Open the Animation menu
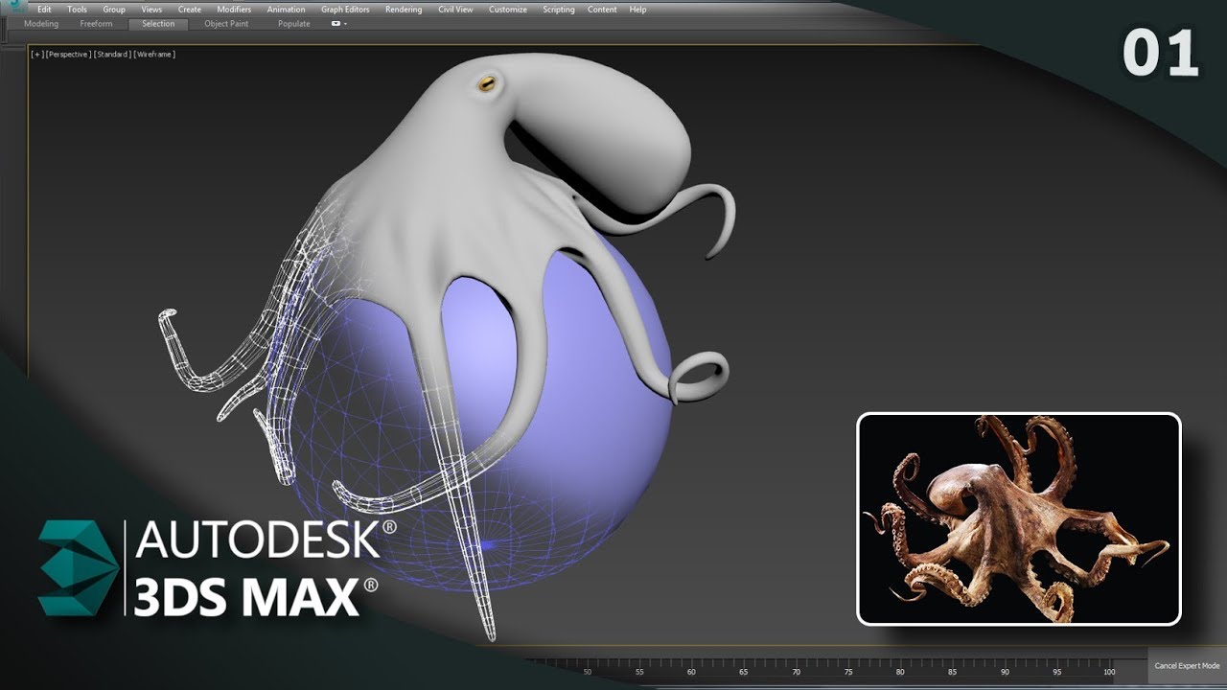The image size is (1227, 690). point(286,10)
